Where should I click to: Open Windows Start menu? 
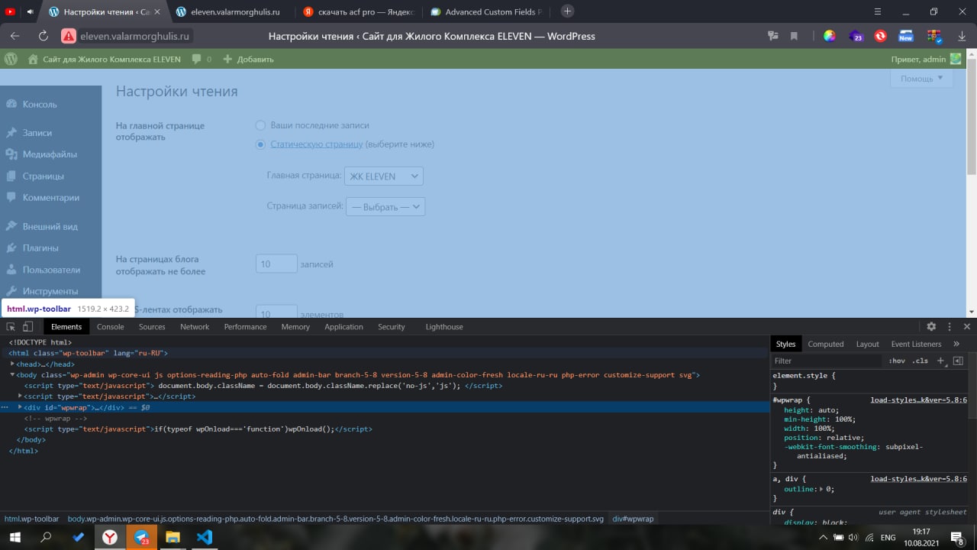[x=15, y=537]
